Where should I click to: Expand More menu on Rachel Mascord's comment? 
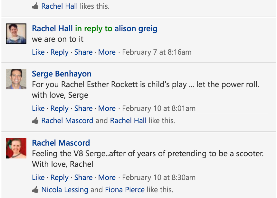tap(107, 177)
